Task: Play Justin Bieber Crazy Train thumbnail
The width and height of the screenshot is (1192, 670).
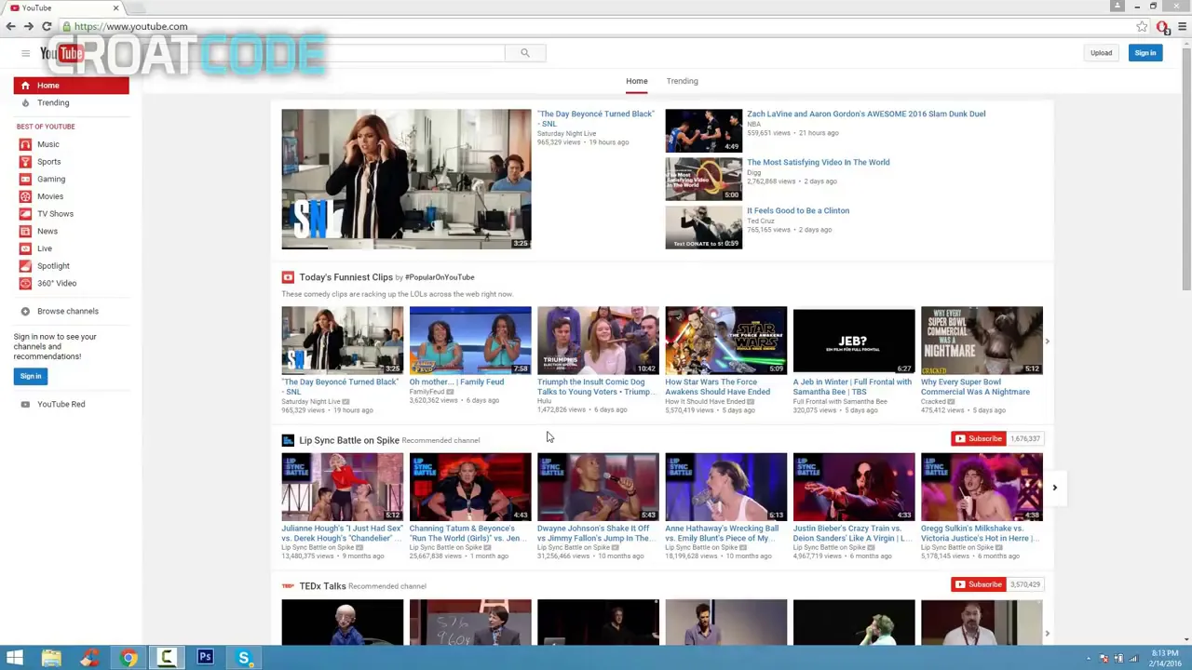Action: coord(854,487)
